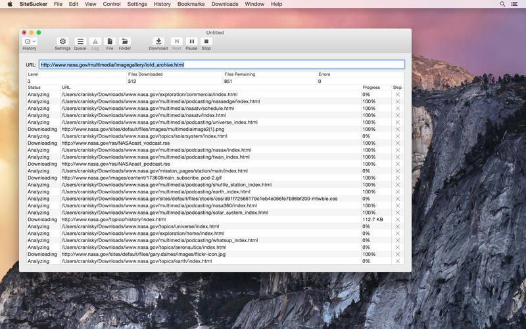This screenshot has height=329, width=526.
Task: Skip to Next file button
Action: click(176, 41)
